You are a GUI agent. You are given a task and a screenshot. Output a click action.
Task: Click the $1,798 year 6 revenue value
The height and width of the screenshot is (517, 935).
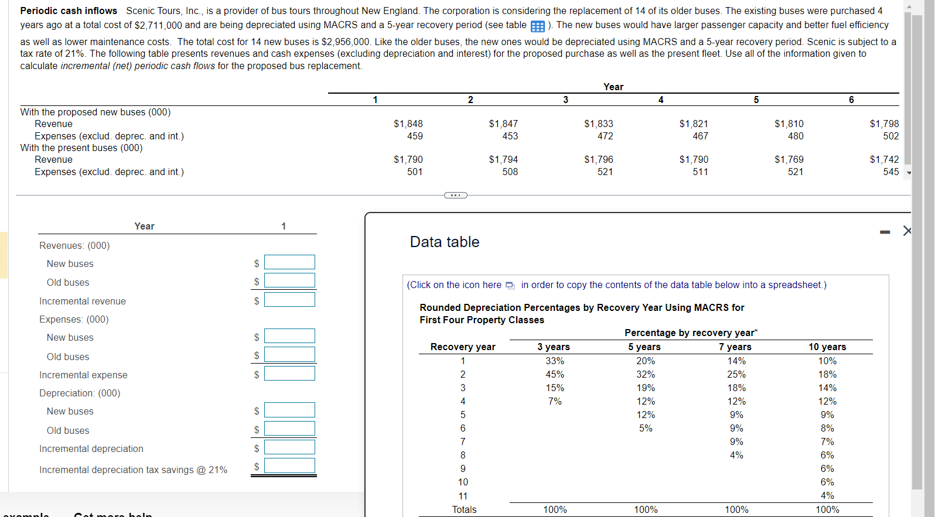pyautogui.click(x=884, y=124)
